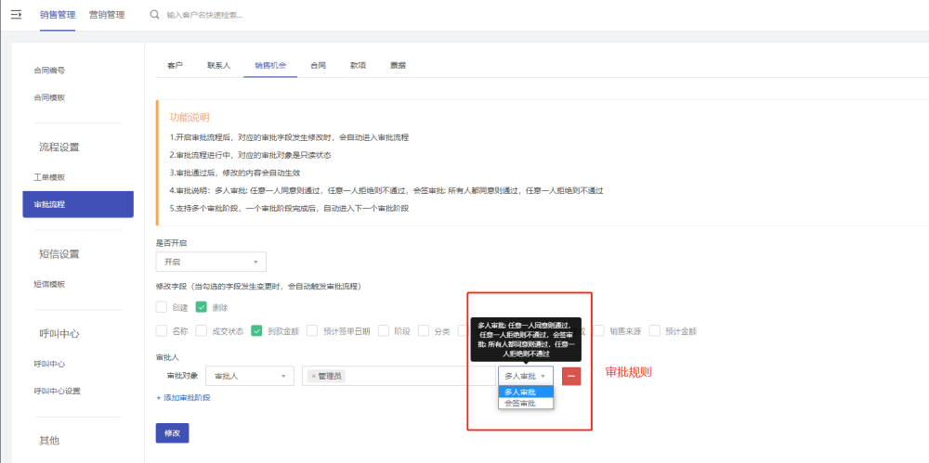Collapse the sidebar with the hamburger icon
Image resolution: width=929 pixels, height=463 pixels.
coord(16,15)
